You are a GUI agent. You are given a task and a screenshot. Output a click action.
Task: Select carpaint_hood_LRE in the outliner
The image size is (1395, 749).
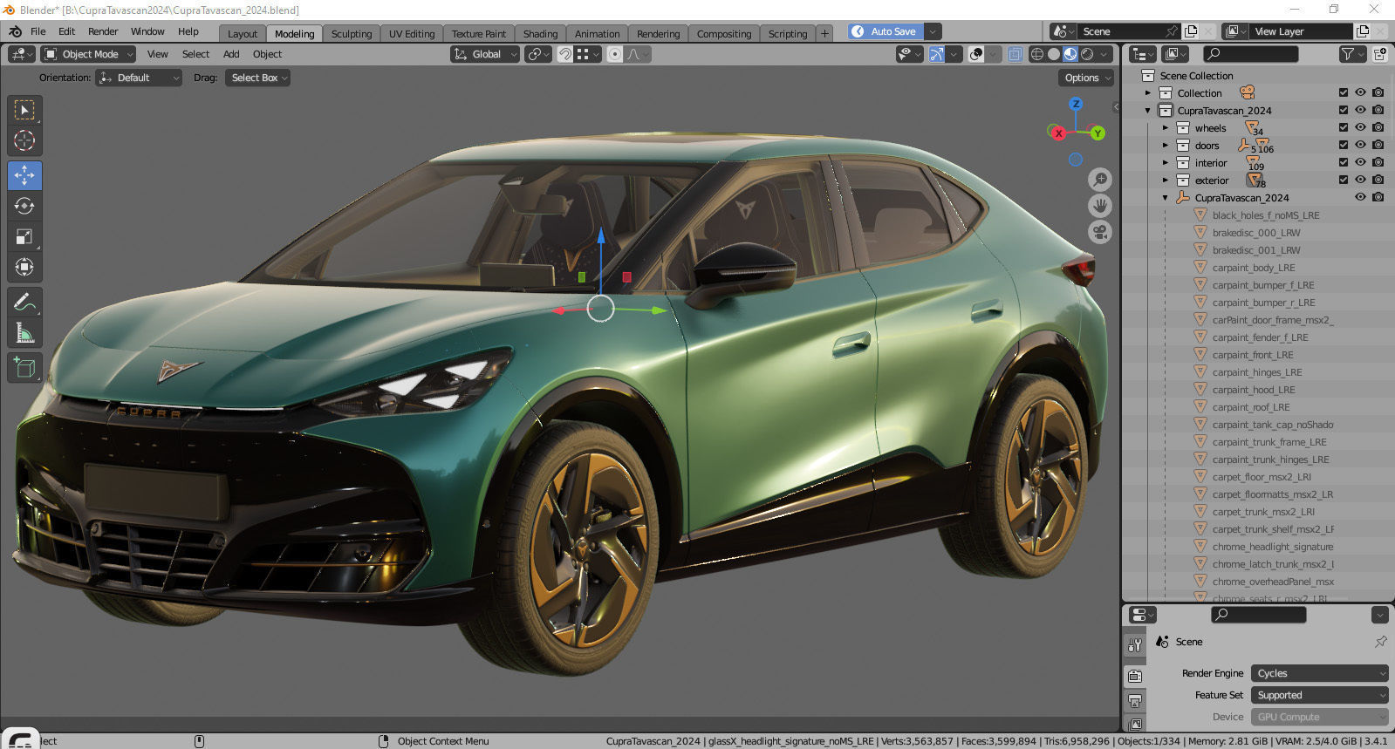pos(1254,390)
